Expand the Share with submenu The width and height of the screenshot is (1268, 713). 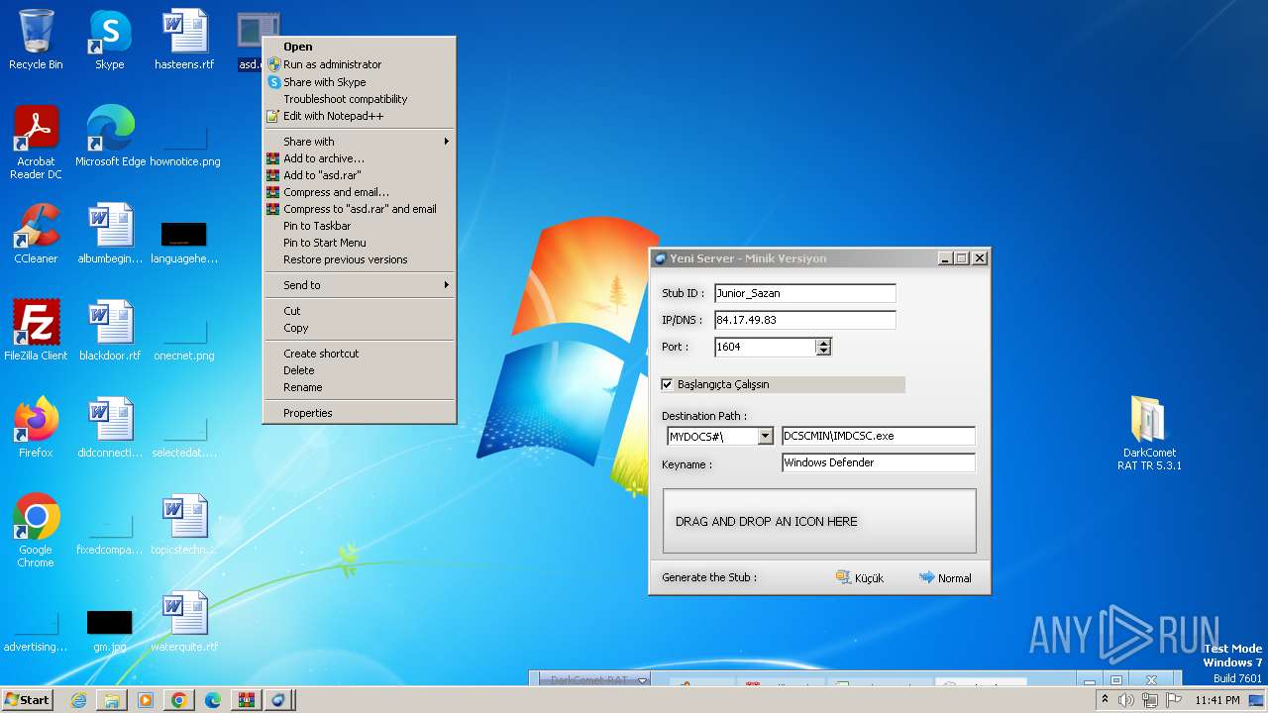[x=359, y=142]
